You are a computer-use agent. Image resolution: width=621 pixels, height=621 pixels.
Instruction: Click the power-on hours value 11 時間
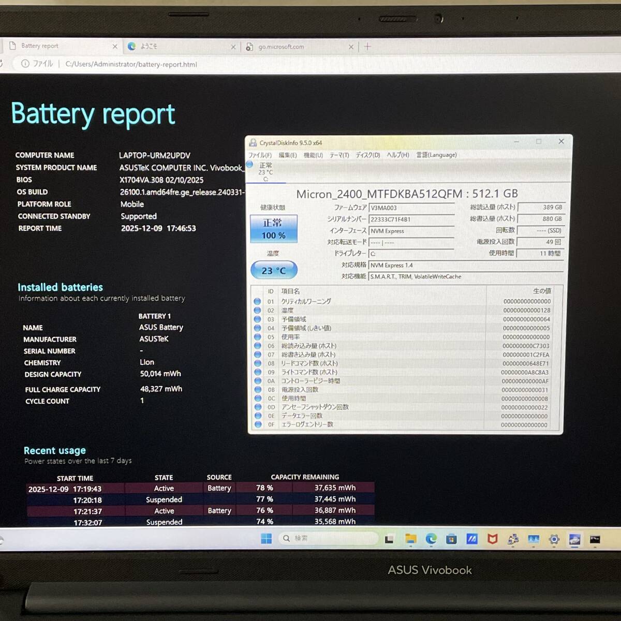pyautogui.click(x=541, y=253)
